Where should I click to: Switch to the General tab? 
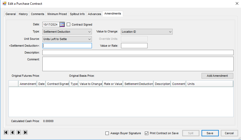pos(11,14)
